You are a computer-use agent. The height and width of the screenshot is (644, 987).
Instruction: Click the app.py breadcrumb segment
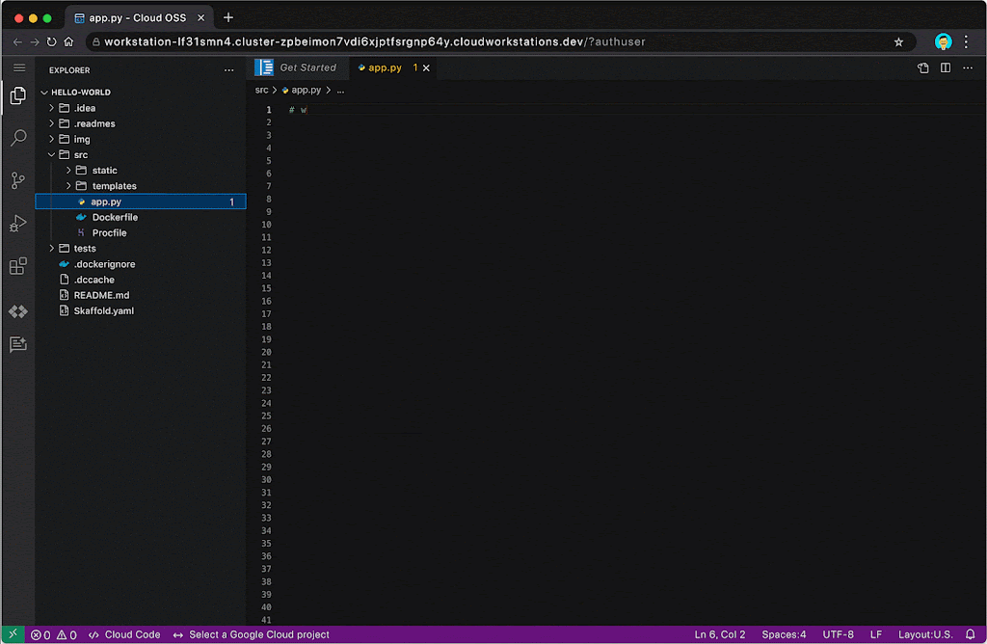tap(302, 91)
